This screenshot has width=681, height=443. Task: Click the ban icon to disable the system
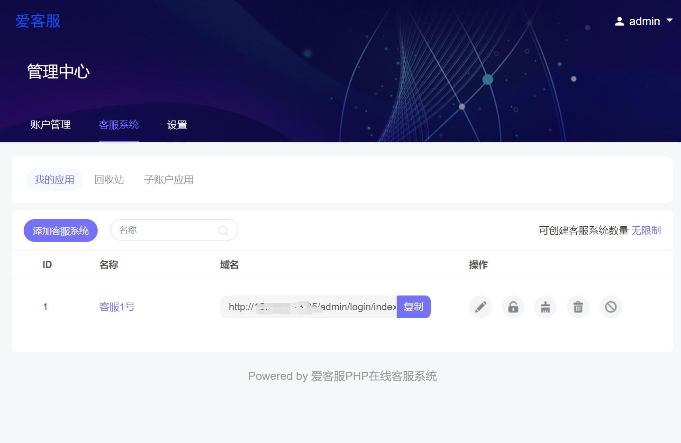click(x=610, y=307)
